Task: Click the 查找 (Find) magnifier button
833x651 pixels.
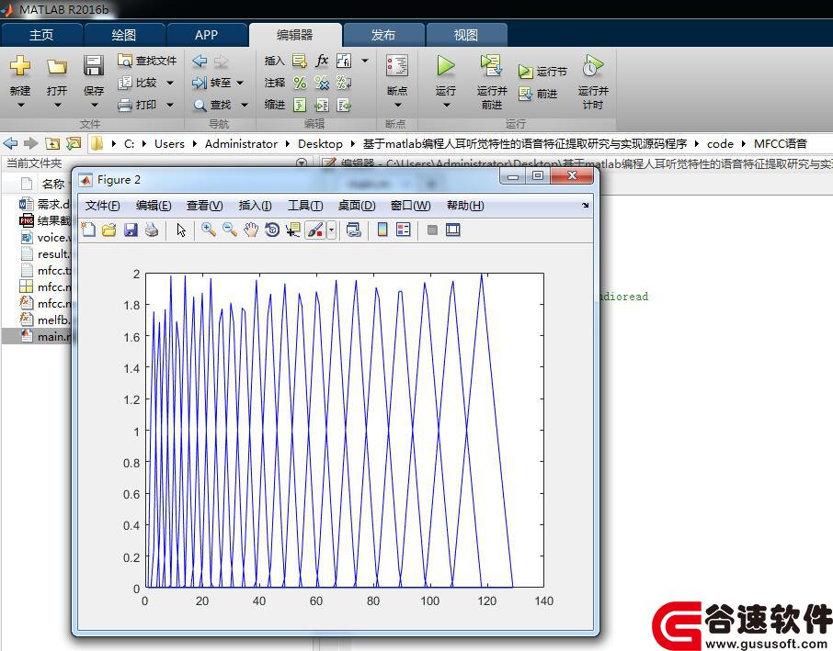Action: [212, 105]
